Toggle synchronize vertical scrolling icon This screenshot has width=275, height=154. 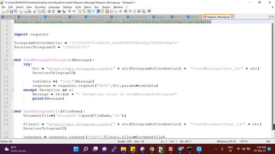79,12
